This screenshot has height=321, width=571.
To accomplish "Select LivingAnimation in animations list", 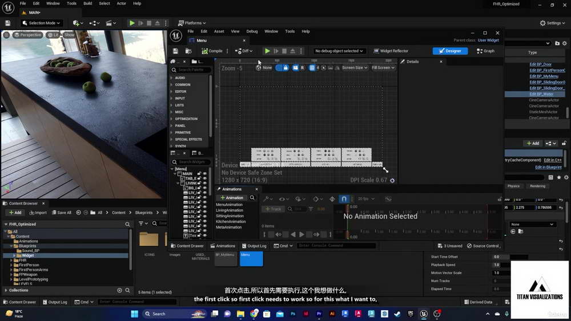I will [230, 210].
